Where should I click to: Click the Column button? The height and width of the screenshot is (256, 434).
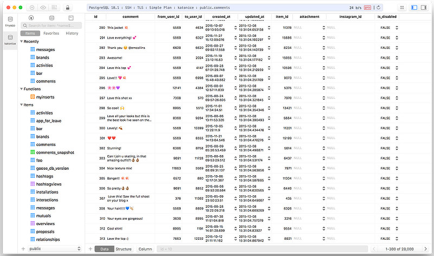click(145, 249)
